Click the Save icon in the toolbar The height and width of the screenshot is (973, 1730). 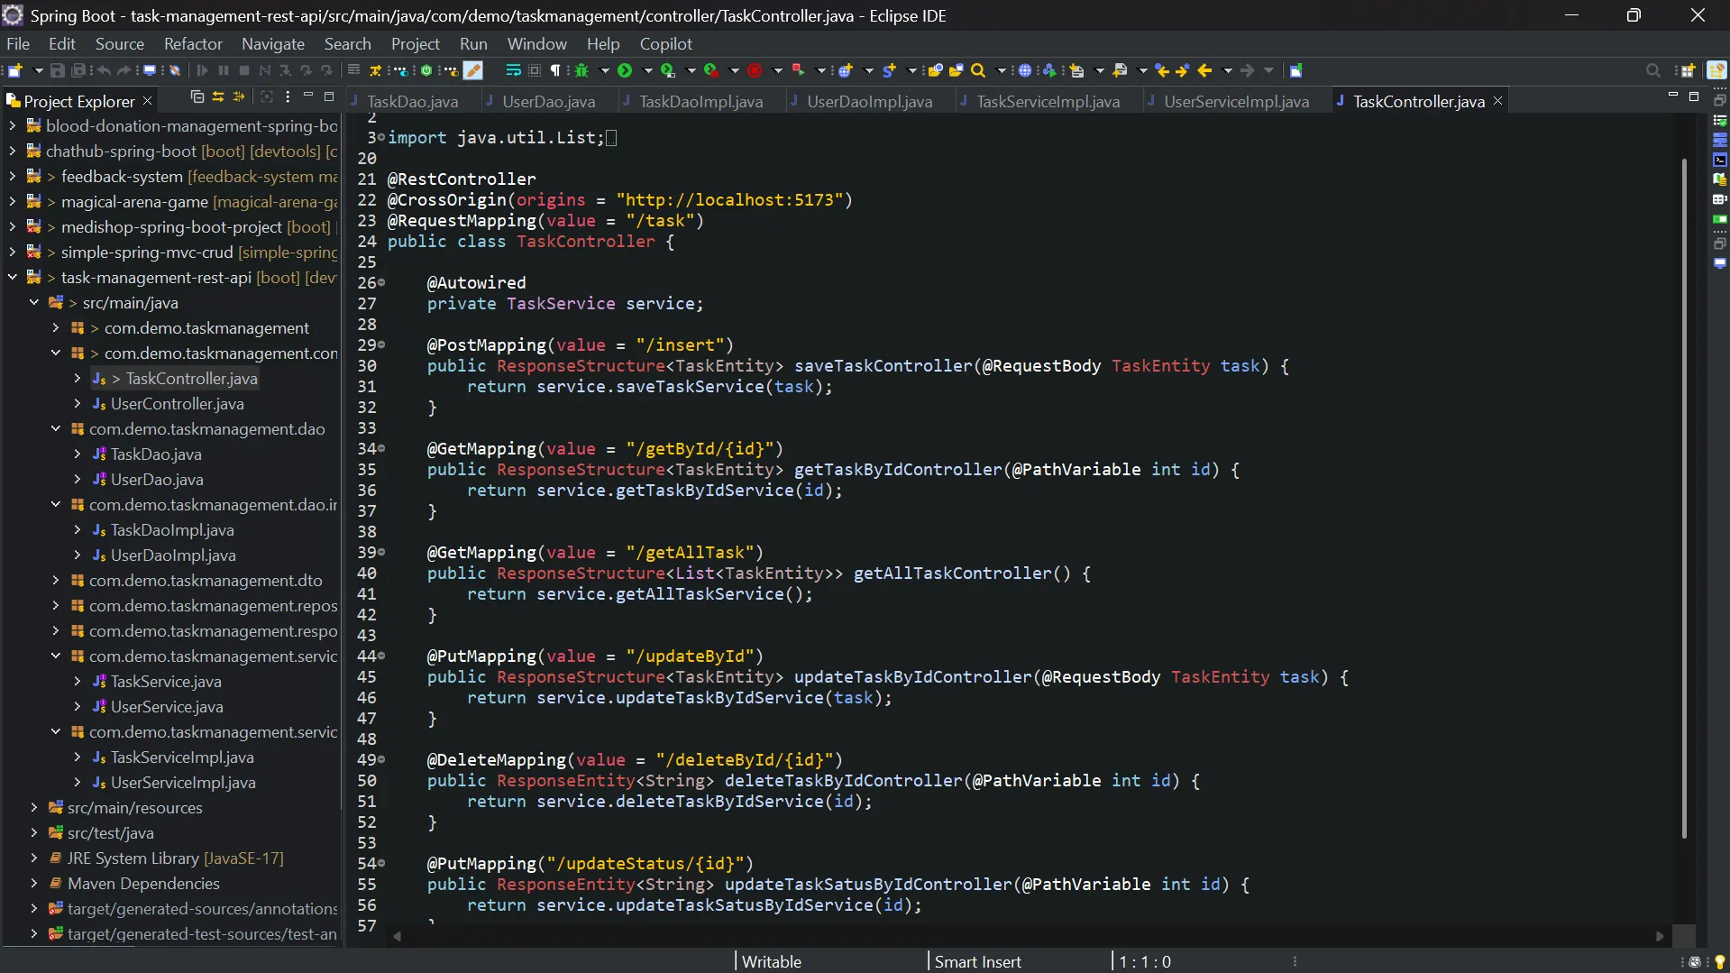click(57, 70)
